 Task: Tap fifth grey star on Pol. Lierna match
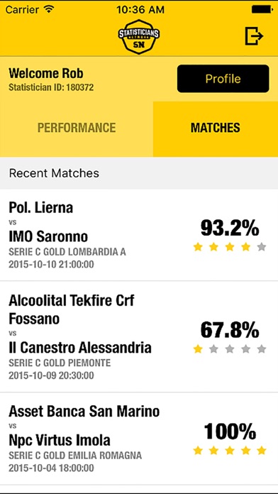pos(261,247)
